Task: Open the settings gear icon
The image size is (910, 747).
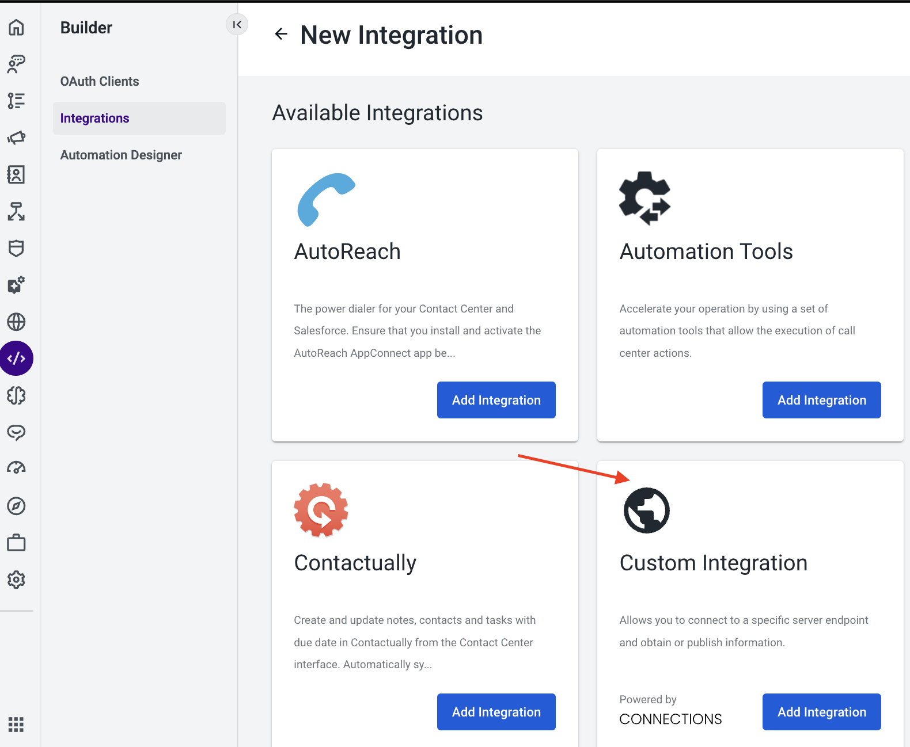Action: click(16, 580)
